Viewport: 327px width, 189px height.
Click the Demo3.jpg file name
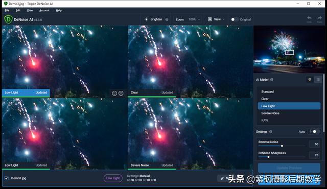[18, 178]
